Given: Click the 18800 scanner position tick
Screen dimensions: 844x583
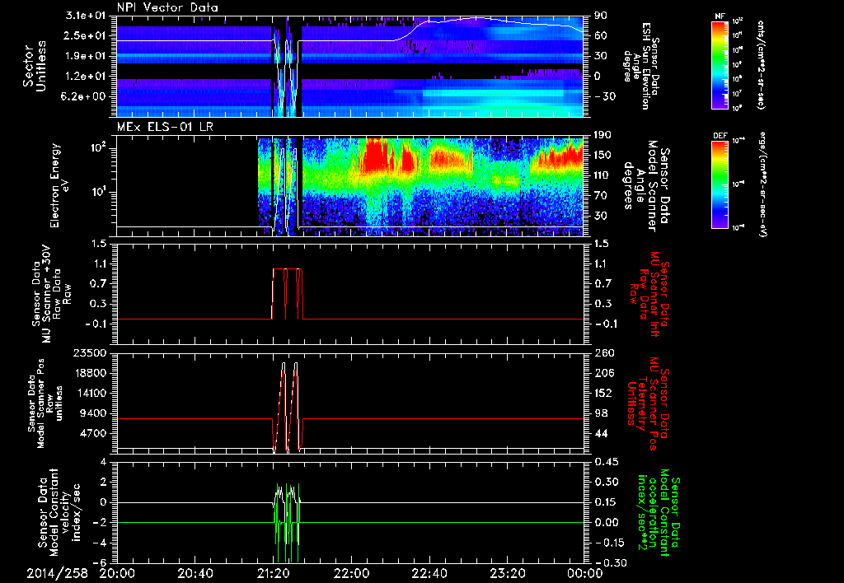Looking at the screenshot, I should click(92, 373).
